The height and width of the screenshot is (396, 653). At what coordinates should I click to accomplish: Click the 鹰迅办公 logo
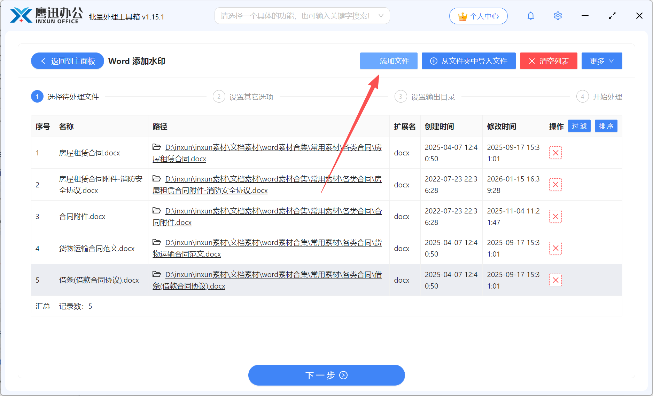click(x=46, y=16)
